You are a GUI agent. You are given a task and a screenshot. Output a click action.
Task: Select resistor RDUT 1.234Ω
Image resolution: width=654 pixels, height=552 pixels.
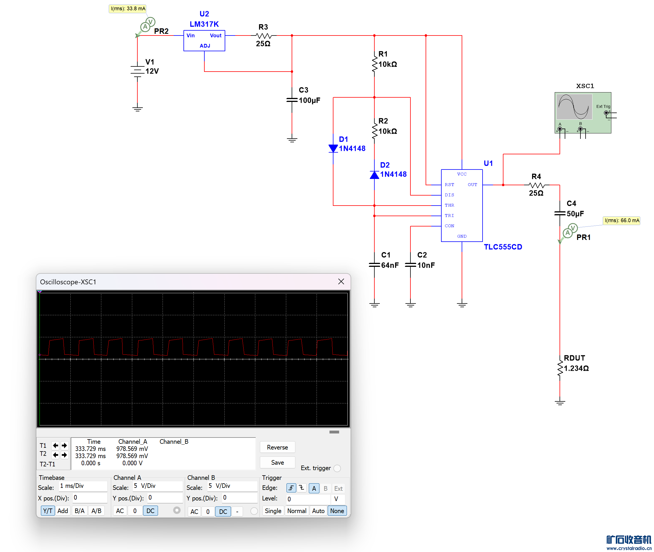click(560, 368)
